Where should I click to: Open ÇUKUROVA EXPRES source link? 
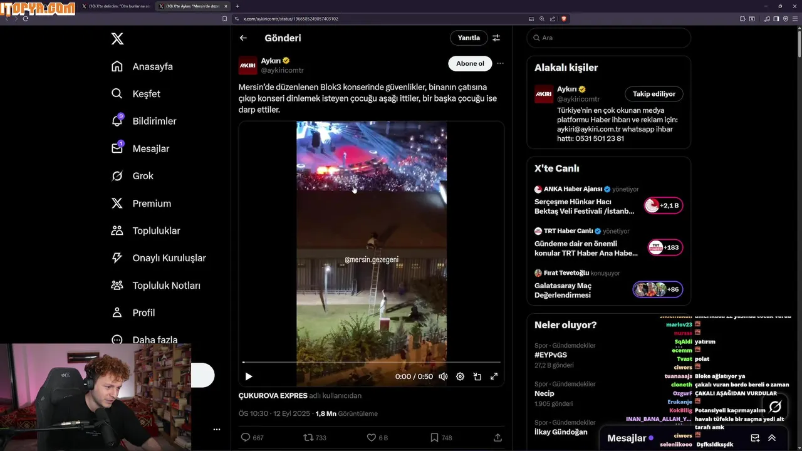(x=273, y=396)
